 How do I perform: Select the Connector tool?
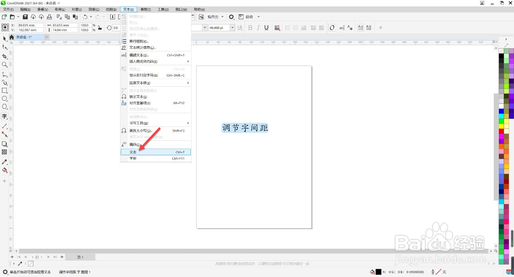pos(4,134)
